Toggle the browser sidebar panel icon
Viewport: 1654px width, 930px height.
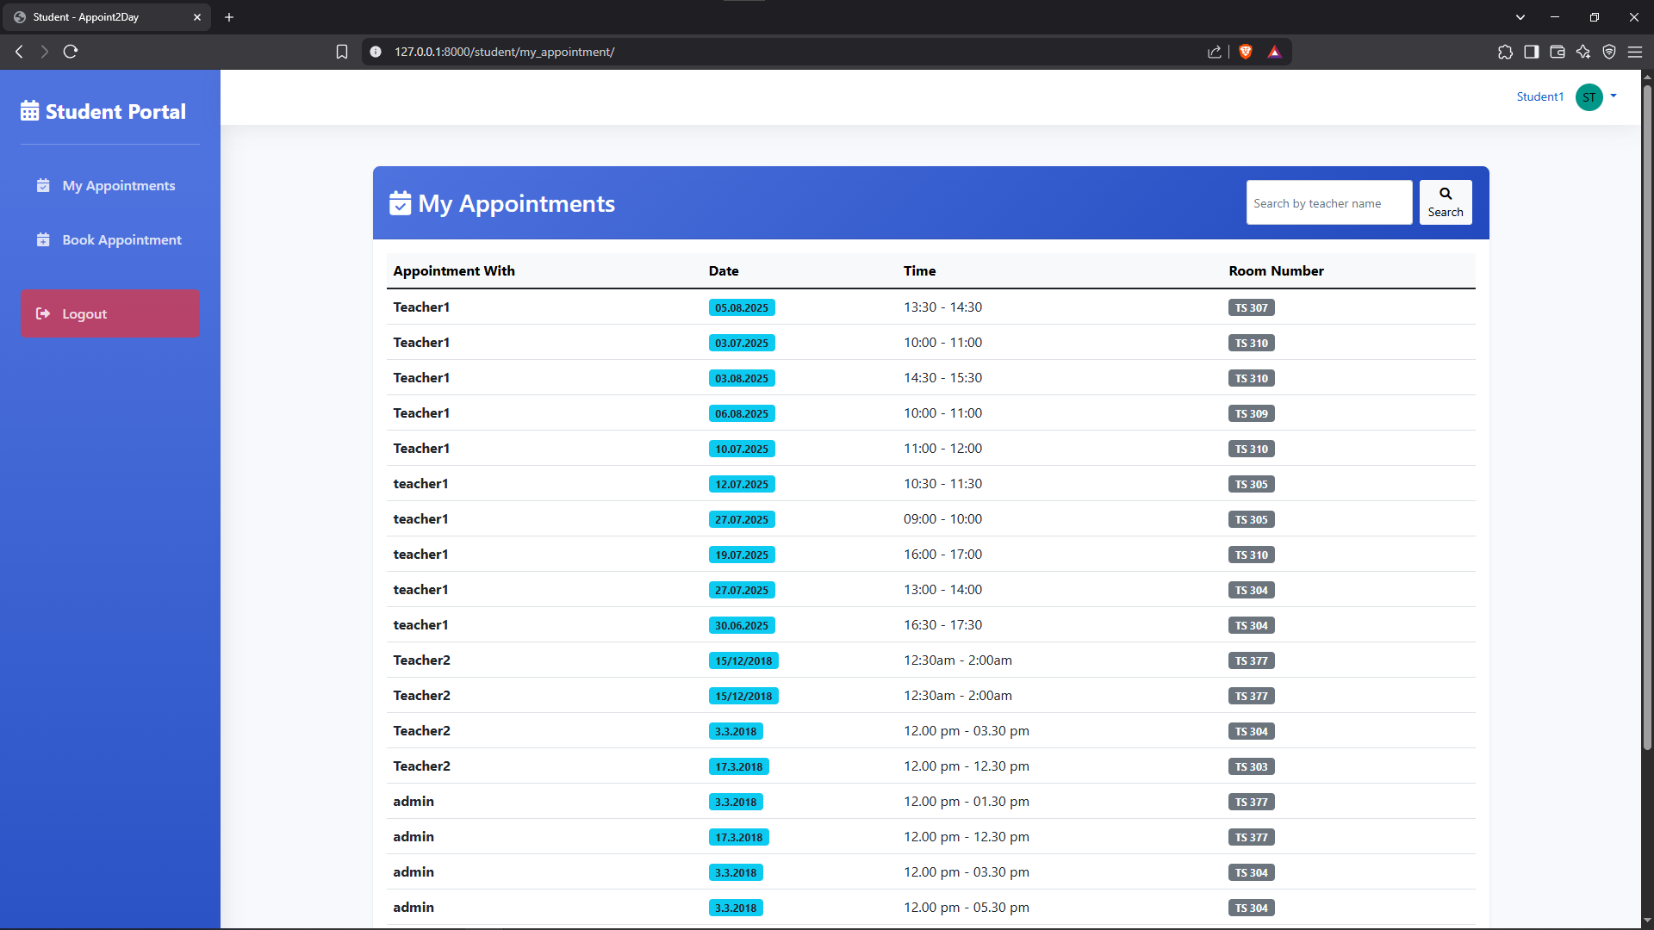(1531, 52)
